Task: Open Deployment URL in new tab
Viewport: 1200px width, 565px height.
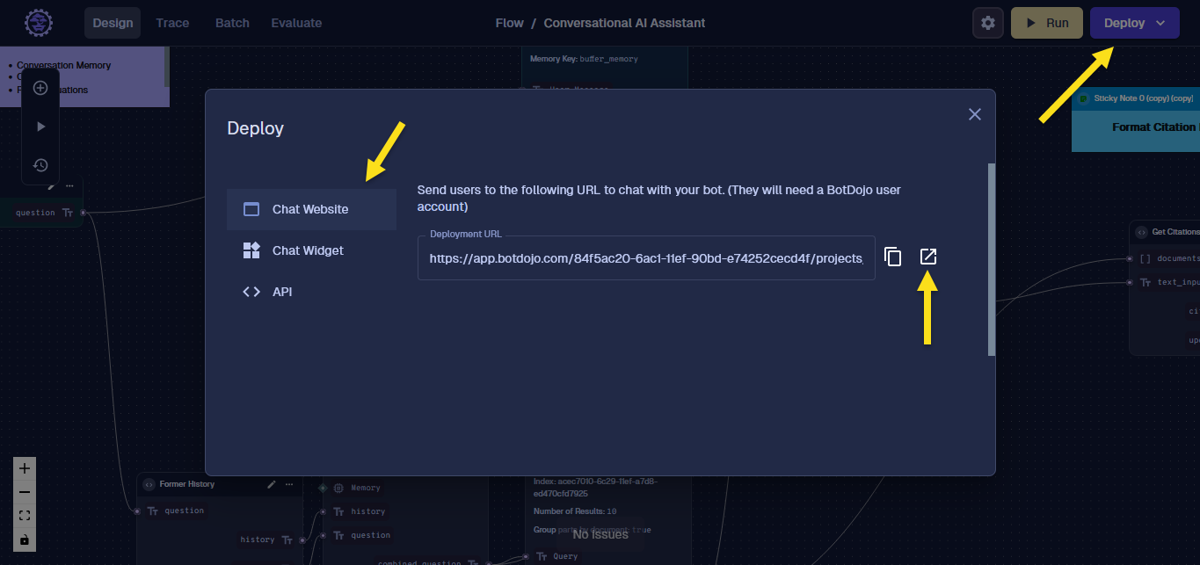Action: coord(928,257)
